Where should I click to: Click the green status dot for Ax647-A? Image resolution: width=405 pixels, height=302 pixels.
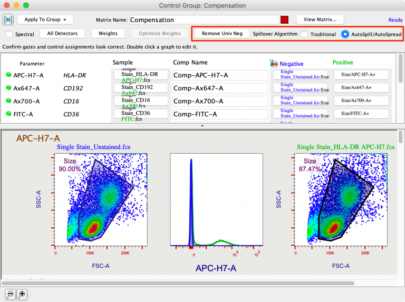coord(8,88)
